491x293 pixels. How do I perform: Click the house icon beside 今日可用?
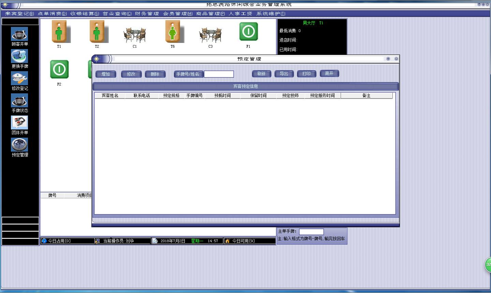227,241
